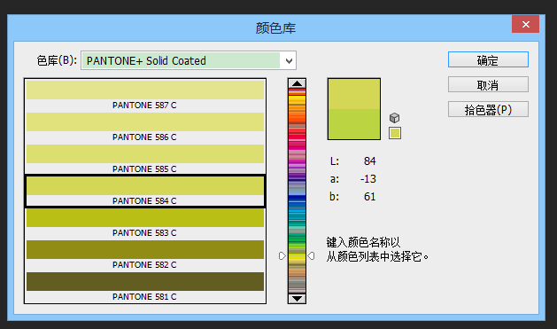Click the a value -13
This screenshot has width=557, height=329.
tap(368, 178)
